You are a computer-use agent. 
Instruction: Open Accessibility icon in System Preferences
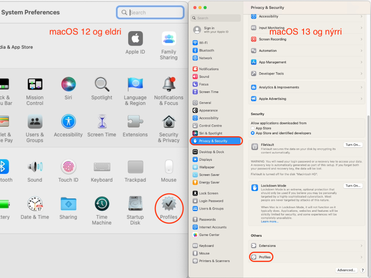[x=68, y=126]
